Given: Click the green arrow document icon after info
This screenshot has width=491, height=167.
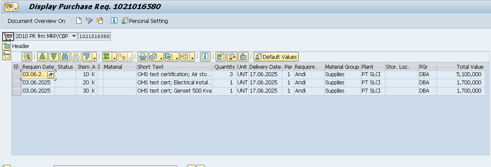Looking at the screenshot, I should click(x=221, y=57).
